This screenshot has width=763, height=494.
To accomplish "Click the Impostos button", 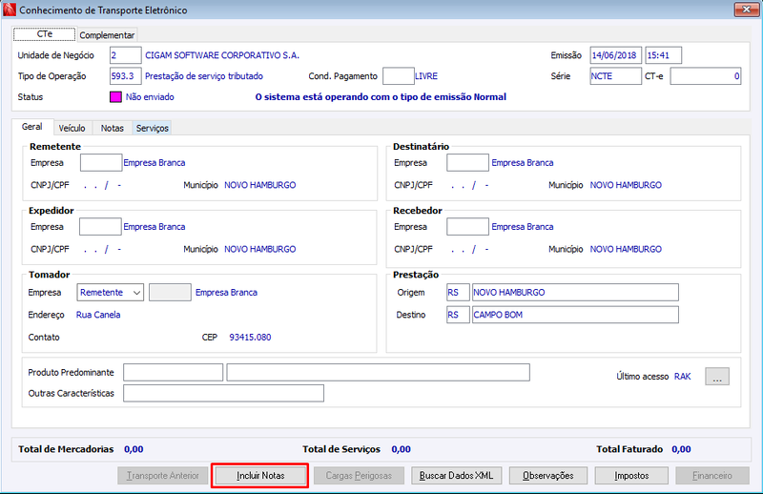I will [x=631, y=476].
